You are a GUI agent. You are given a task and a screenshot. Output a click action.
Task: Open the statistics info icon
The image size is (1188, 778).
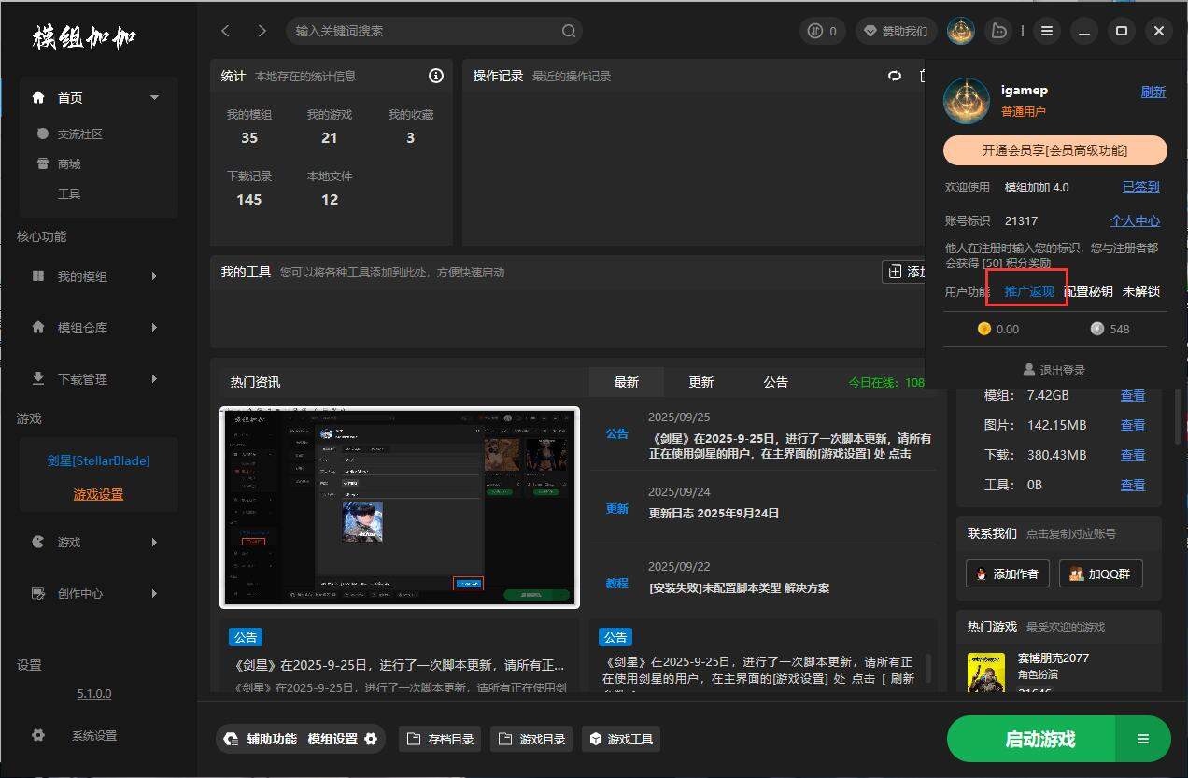coord(435,76)
